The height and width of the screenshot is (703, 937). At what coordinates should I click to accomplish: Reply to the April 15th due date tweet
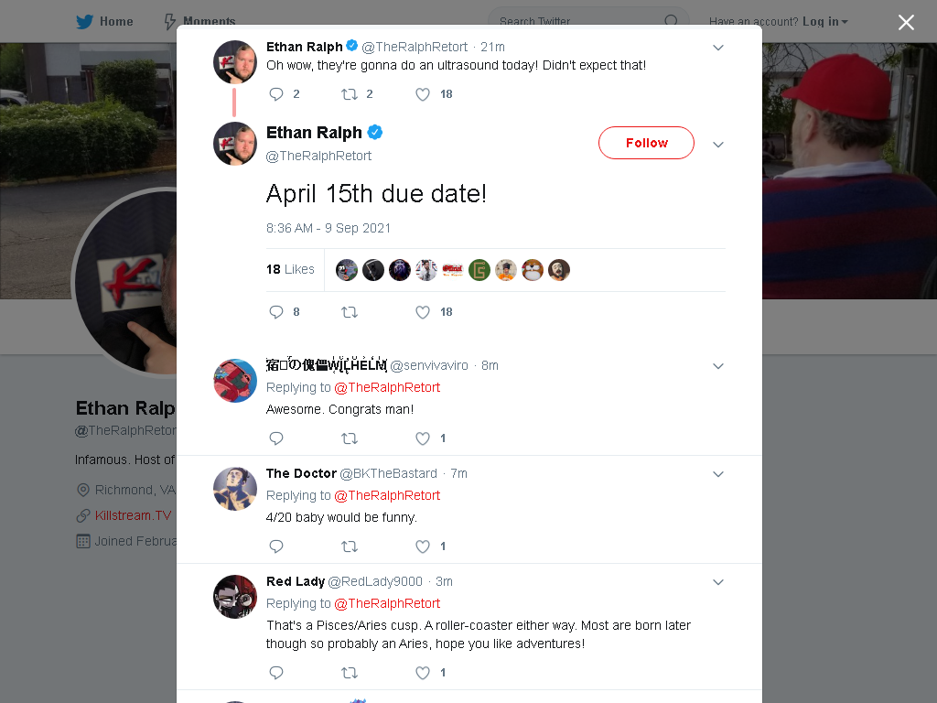point(276,312)
